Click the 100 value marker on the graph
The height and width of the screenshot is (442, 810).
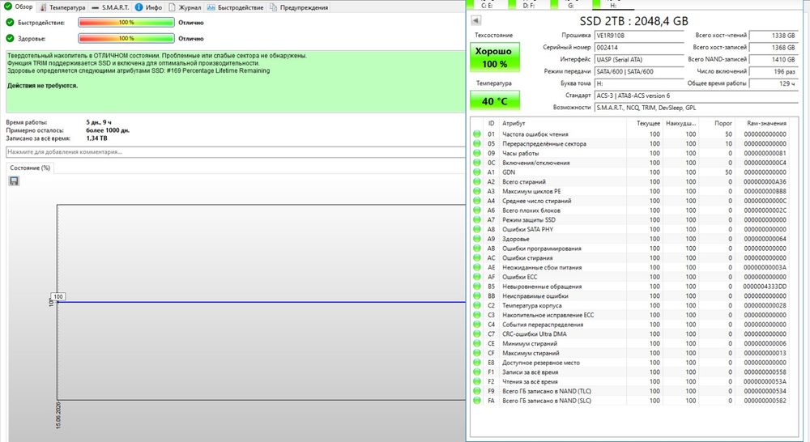[58, 296]
